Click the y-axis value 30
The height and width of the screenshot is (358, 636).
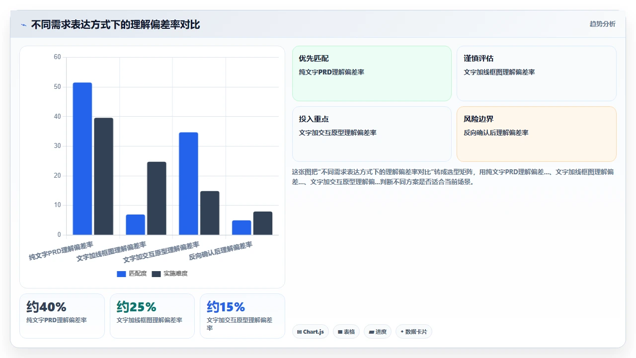[57, 146]
